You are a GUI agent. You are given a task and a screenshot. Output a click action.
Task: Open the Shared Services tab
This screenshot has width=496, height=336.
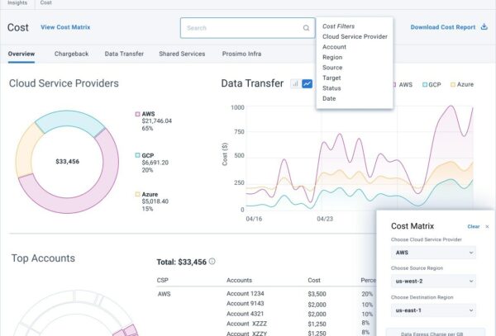pos(182,54)
